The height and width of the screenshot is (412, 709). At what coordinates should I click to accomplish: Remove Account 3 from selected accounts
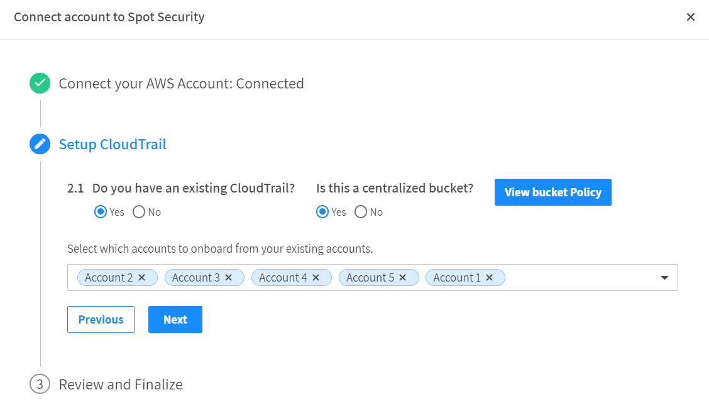[x=229, y=278]
